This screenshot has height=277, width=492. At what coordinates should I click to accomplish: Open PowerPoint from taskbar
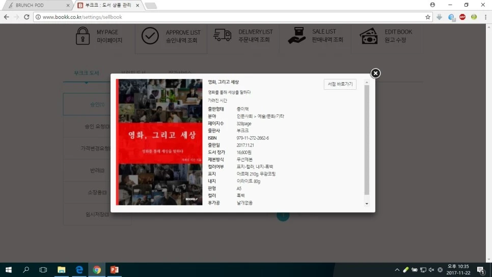(x=115, y=270)
